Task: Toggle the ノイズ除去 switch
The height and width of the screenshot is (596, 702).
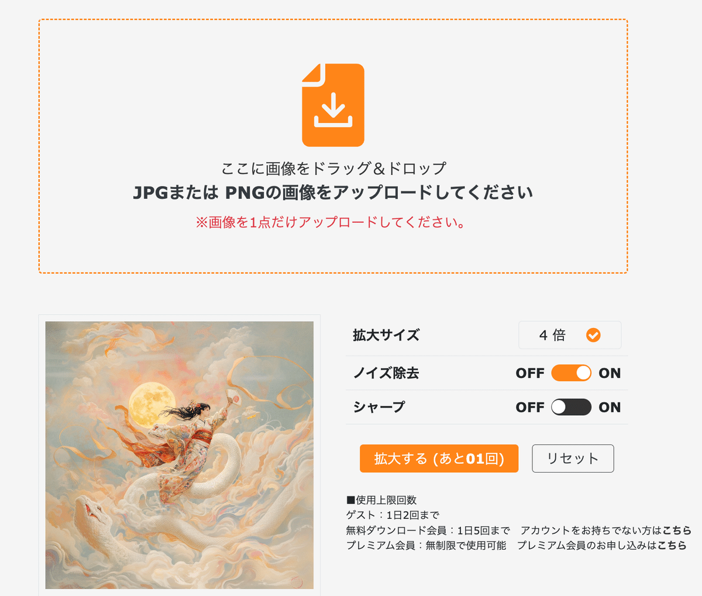Action: click(571, 373)
